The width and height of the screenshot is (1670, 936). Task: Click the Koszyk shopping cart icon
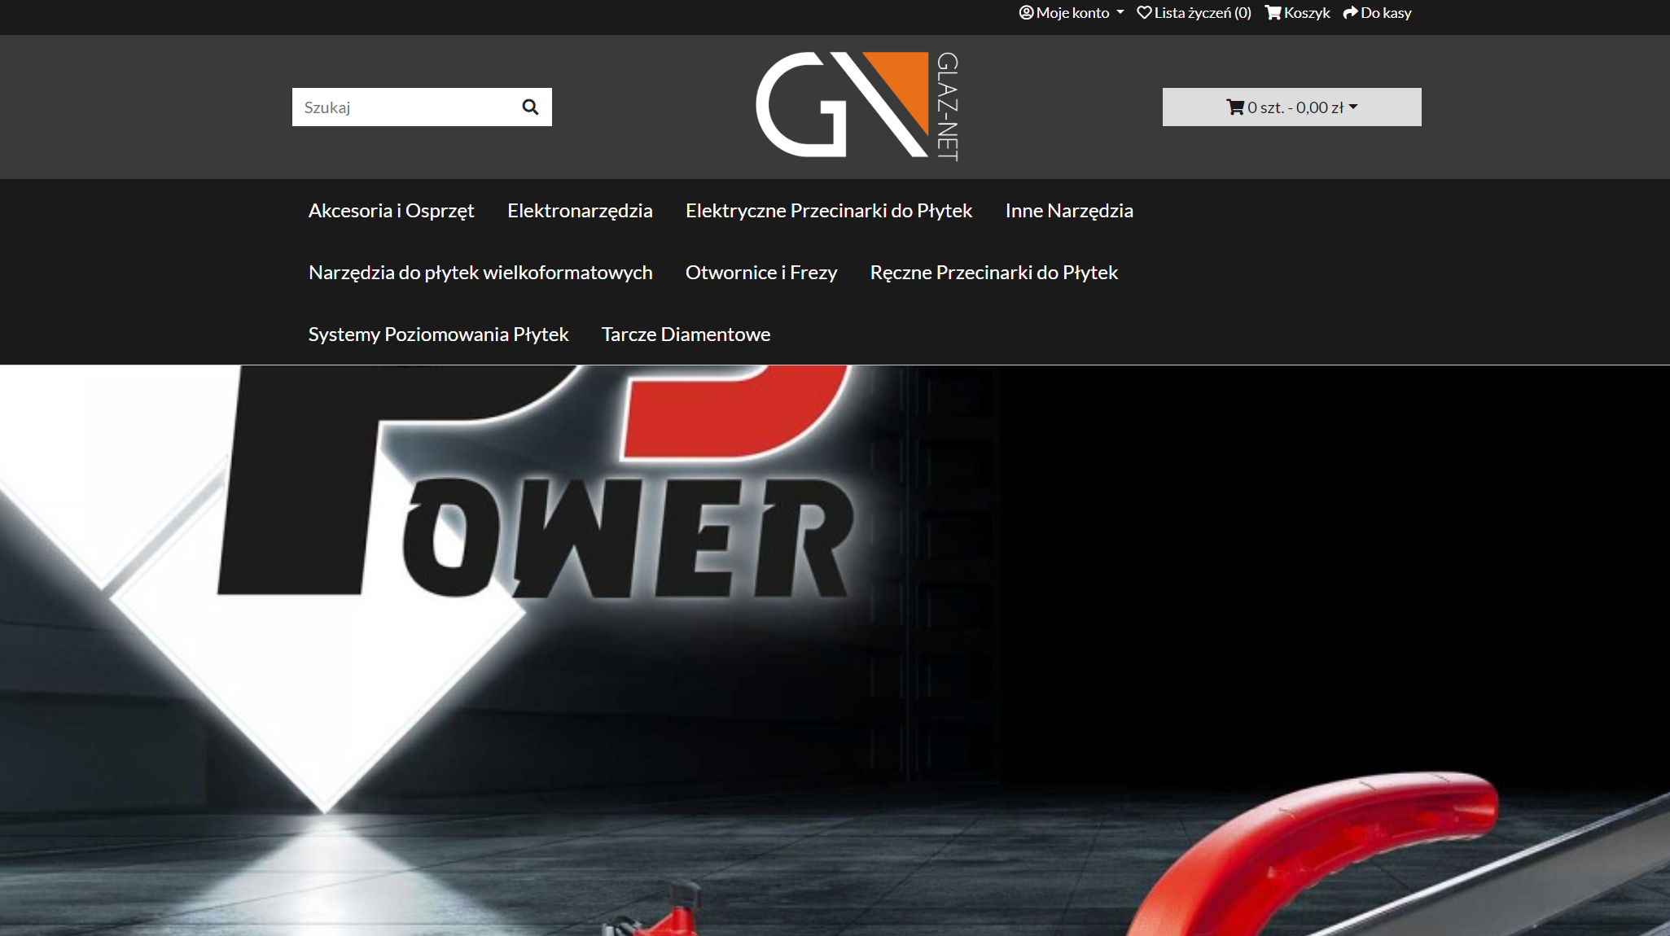[1273, 13]
